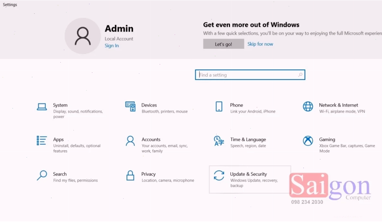Click 'Bluetooth, printers, mouse' description
This screenshot has height=222, width=382.
coord(165,111)
